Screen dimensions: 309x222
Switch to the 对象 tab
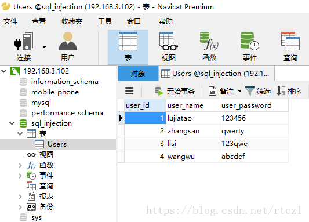[138, 74]
